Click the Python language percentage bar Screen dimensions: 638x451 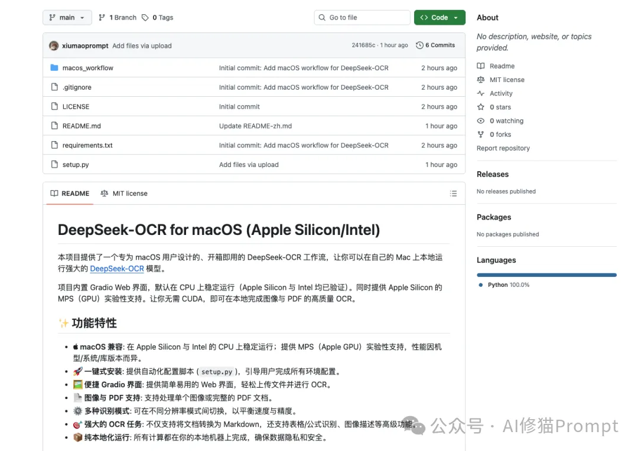[546, 274]
